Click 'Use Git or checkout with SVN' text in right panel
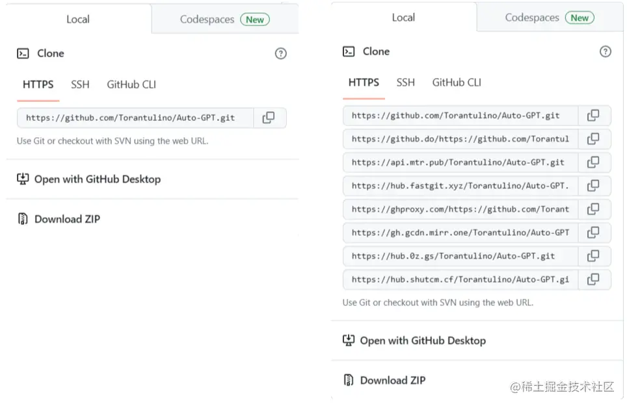 point(438,303)
